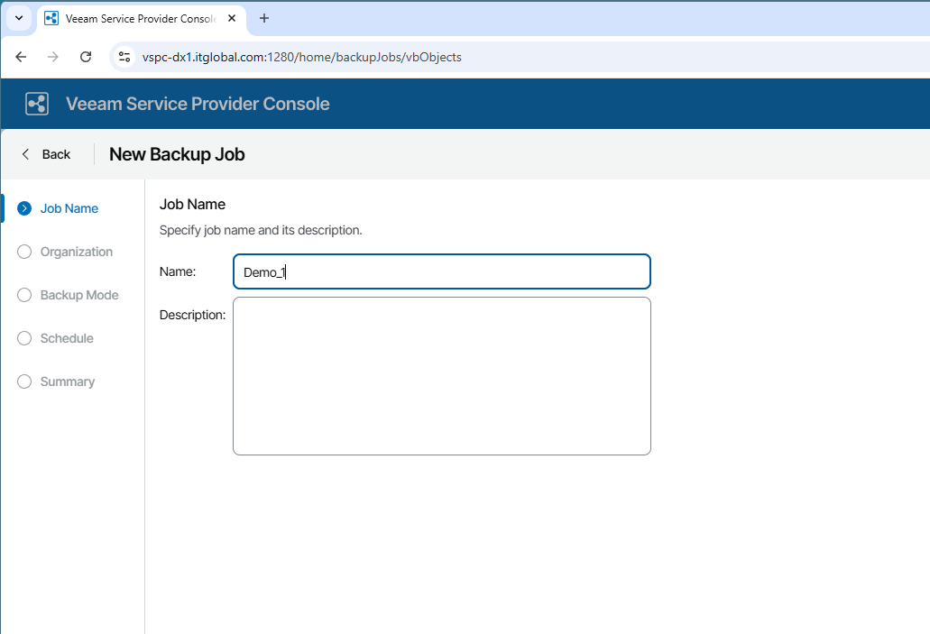Click the 'Specify job name and its description.' text
Image resolution: width=930 pixels, height=634 pixels.
click(261, 230)
